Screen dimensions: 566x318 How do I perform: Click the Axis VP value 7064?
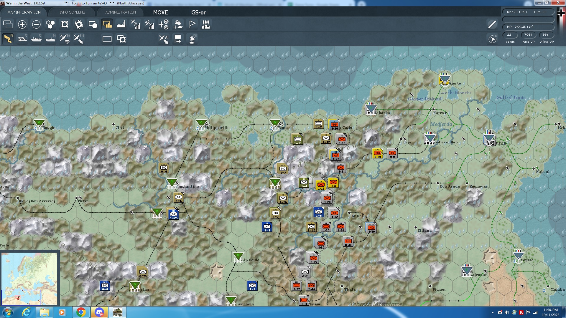tap(528, 35)
